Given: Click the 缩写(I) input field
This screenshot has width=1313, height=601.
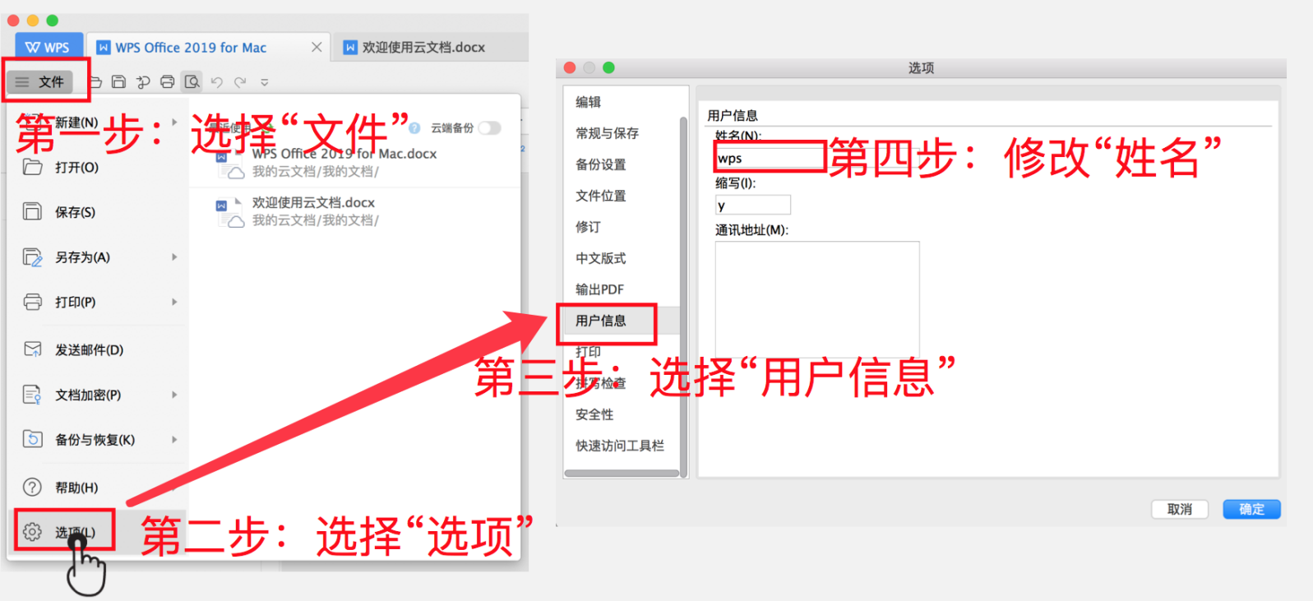Looking at the screenshot, I should (752, 206).
